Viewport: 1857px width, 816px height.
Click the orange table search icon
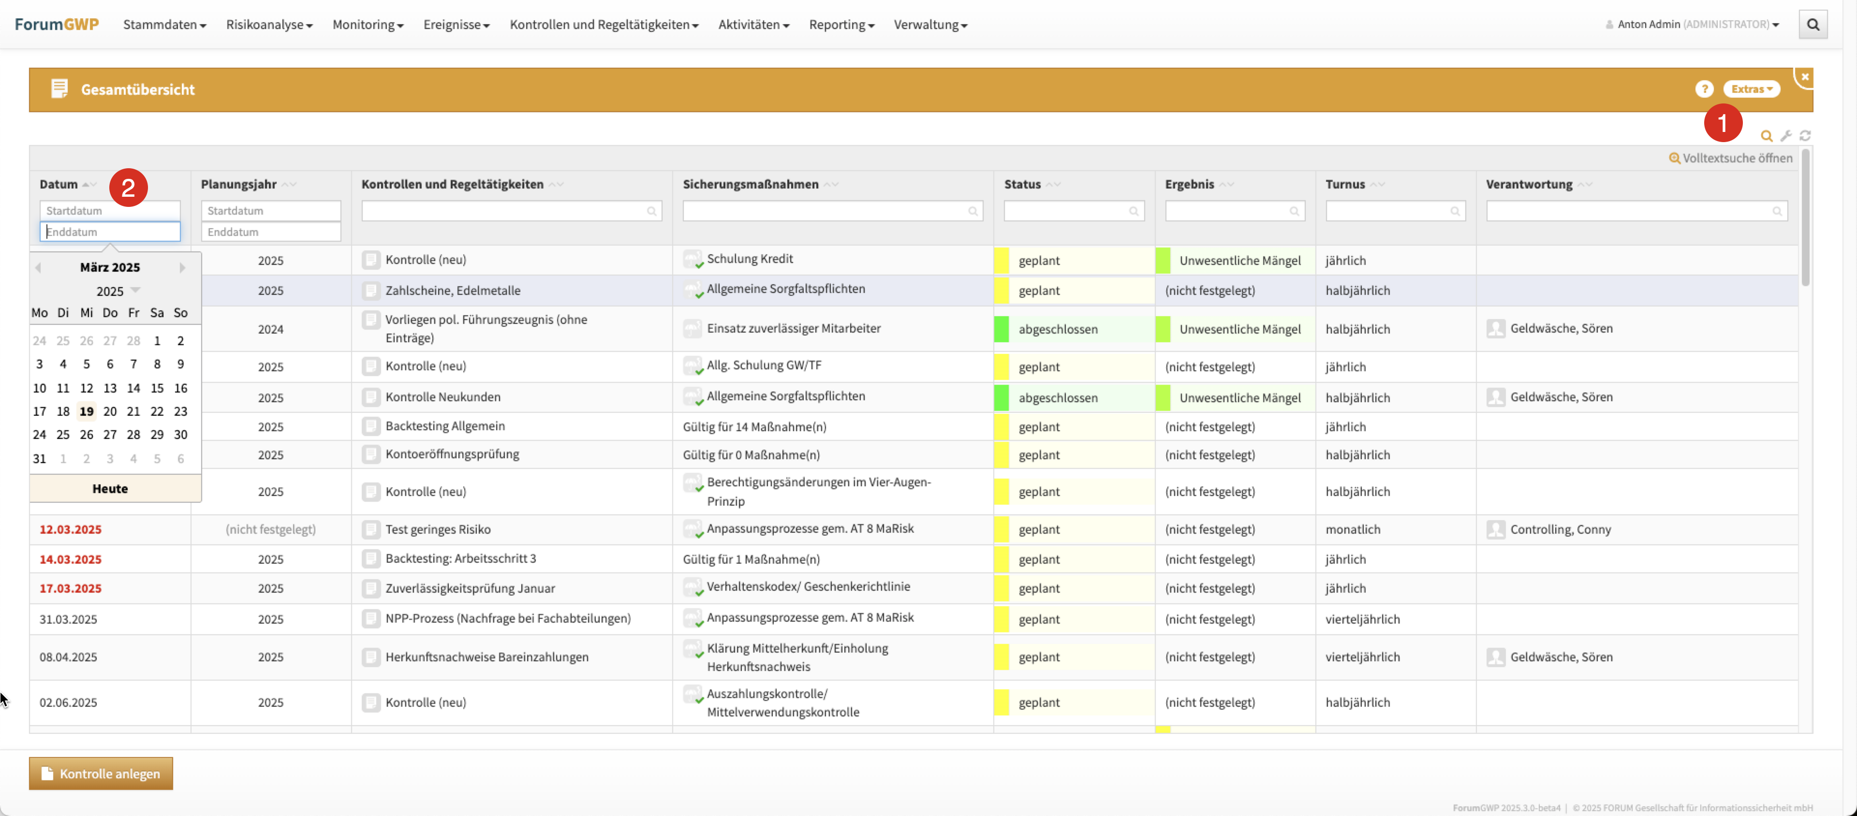(1766, 135)
